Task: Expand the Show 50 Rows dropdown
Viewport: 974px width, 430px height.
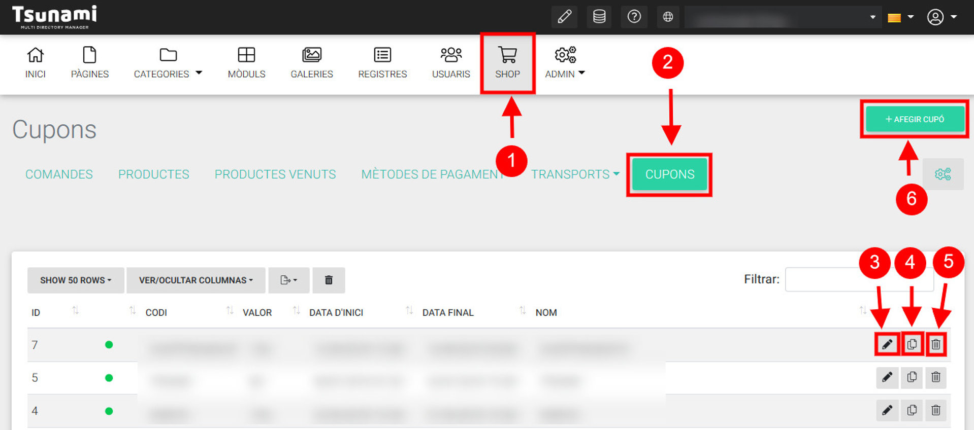Action: 76,280
